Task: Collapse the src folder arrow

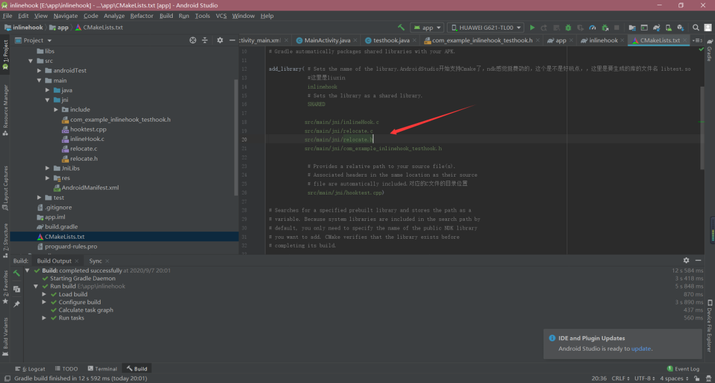Action: 30,61
